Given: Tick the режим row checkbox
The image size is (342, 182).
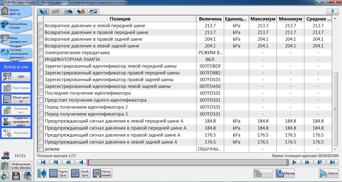Looking at the screenshot, I should (40, 149).
